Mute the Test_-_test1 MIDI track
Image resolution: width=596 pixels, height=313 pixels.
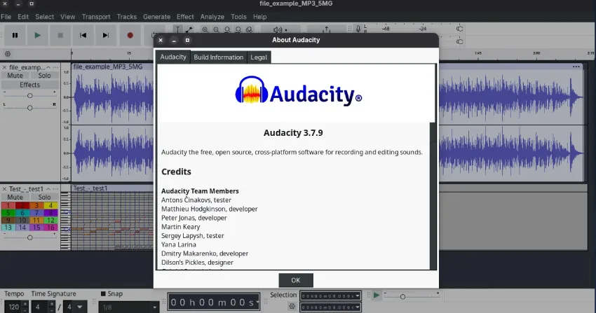tap(15, 197)
